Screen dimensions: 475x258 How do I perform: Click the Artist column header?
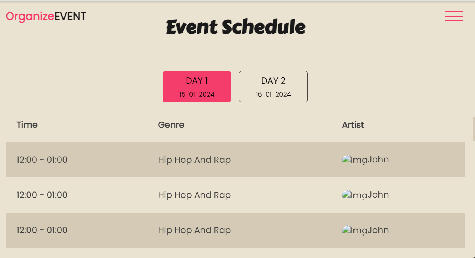[x=353, y=125]
